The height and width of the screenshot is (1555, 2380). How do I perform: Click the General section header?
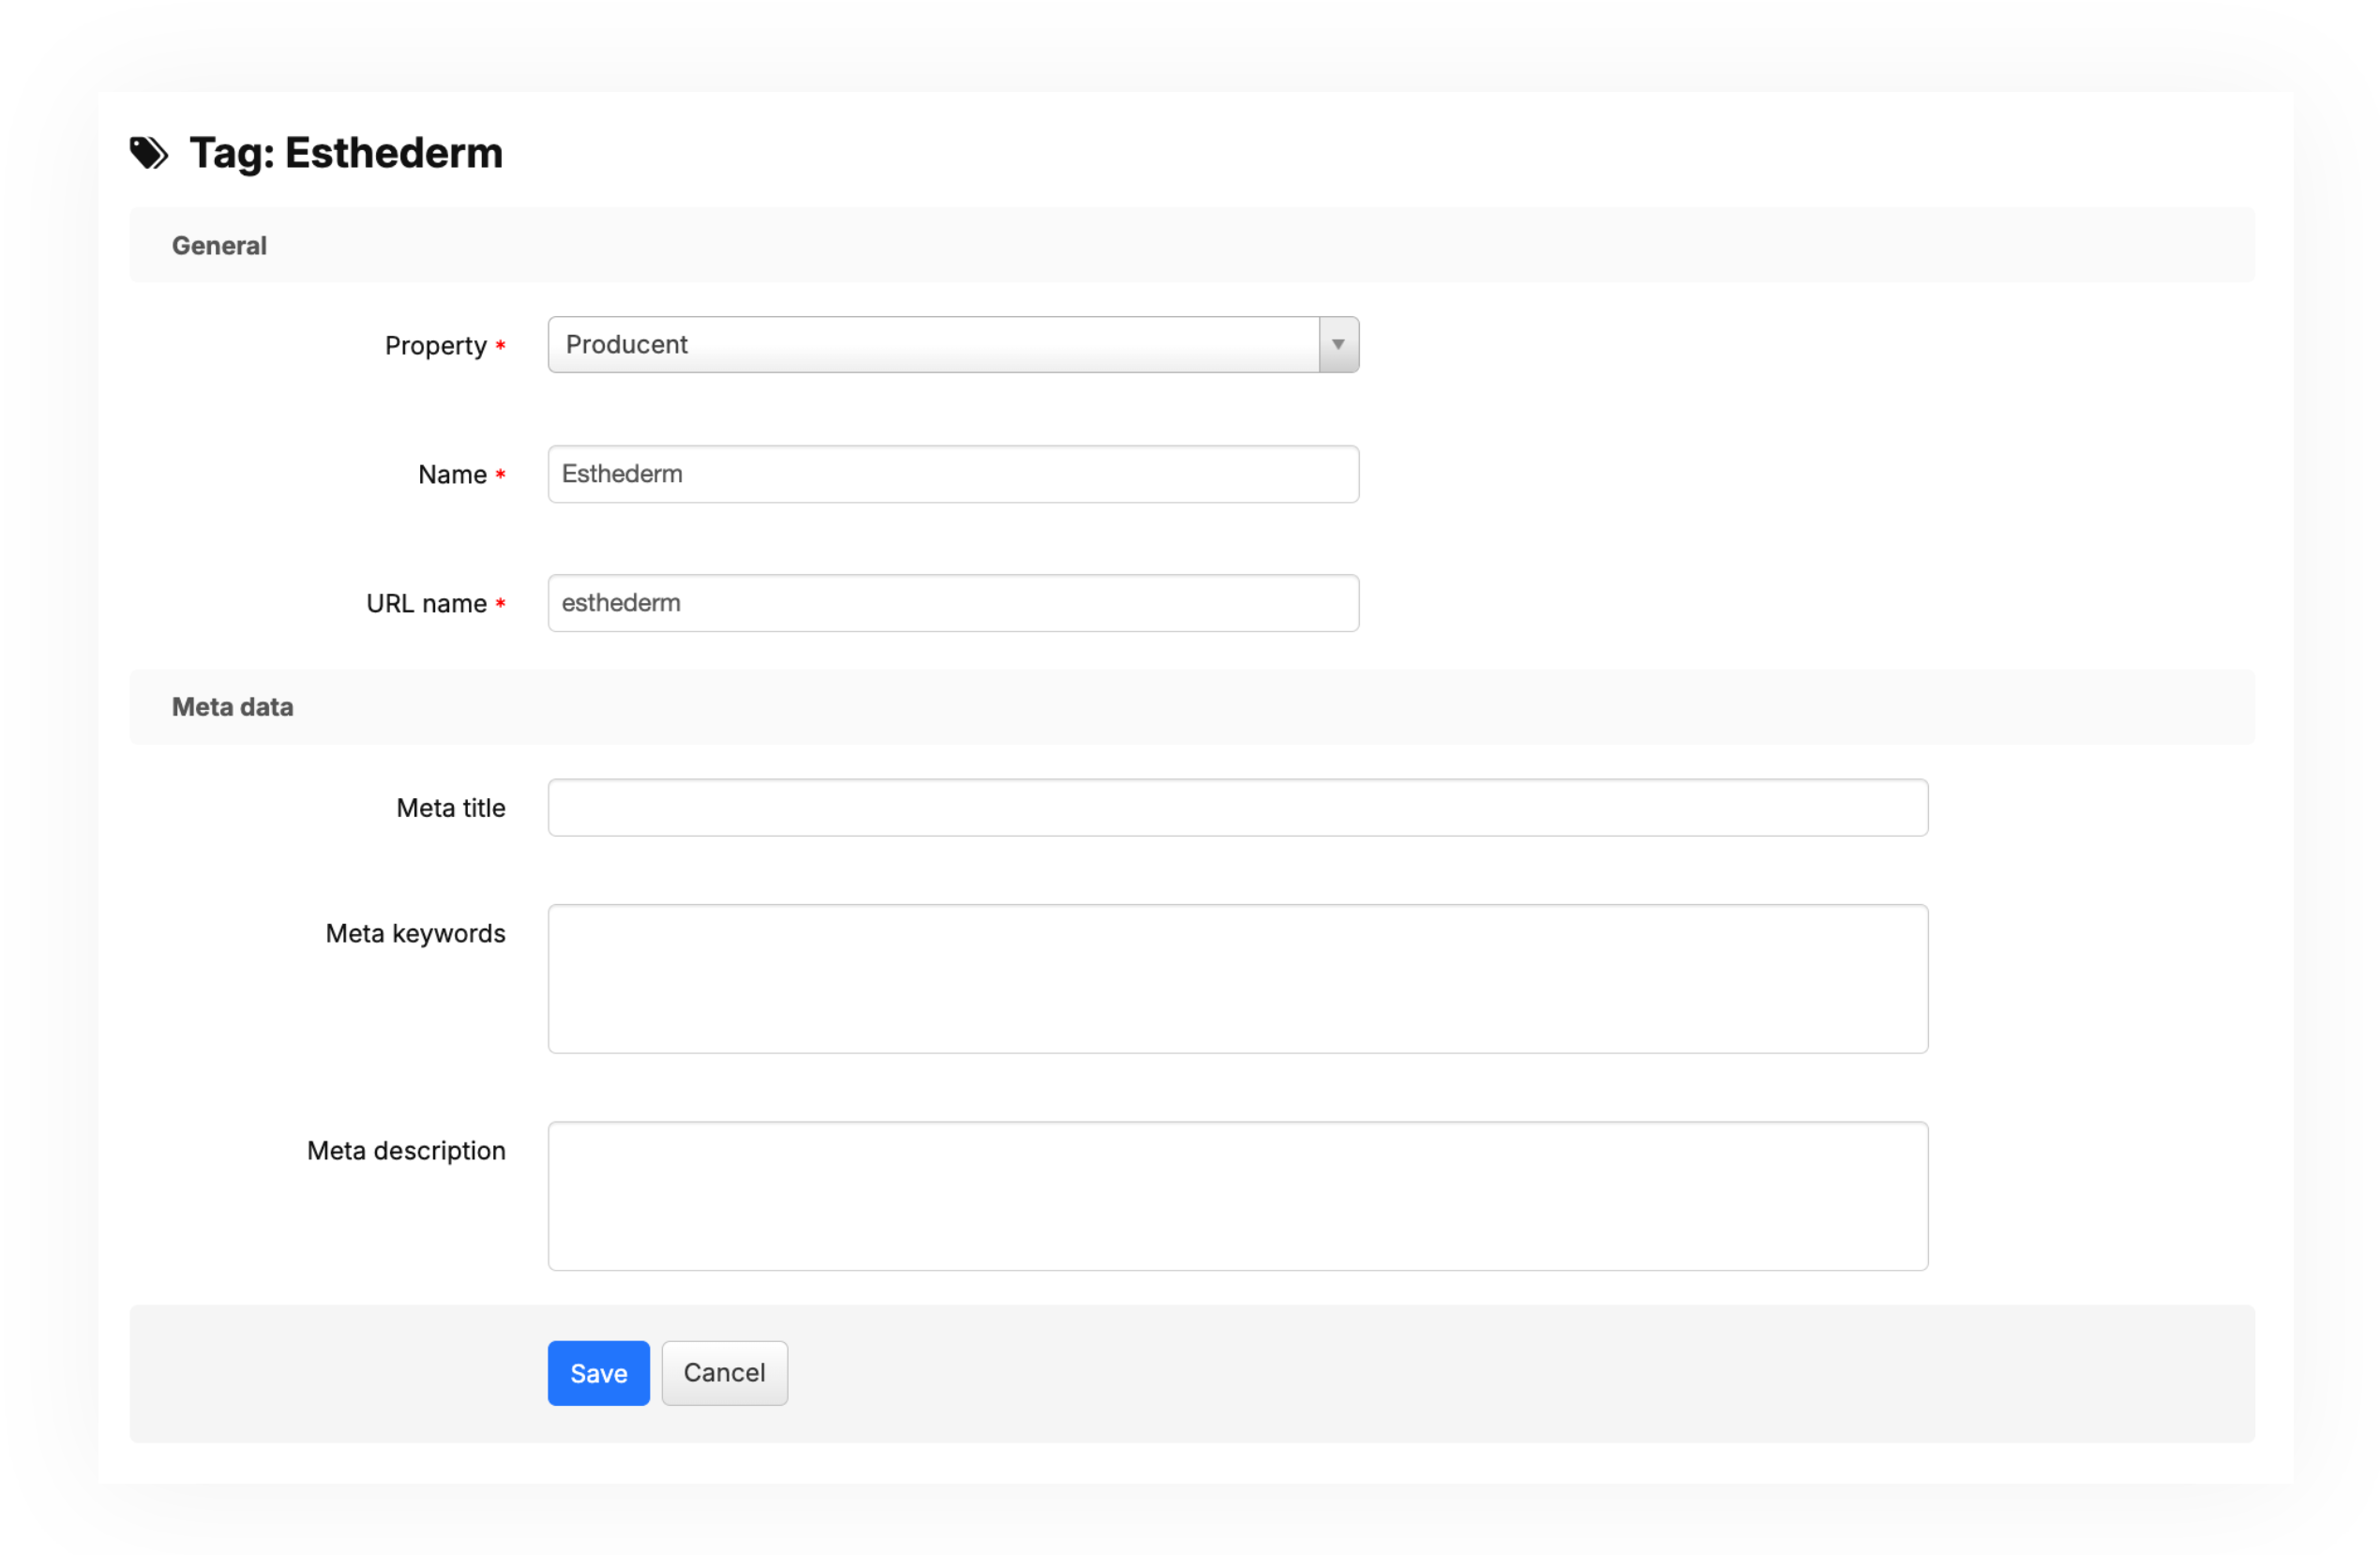tap(219, 246)
